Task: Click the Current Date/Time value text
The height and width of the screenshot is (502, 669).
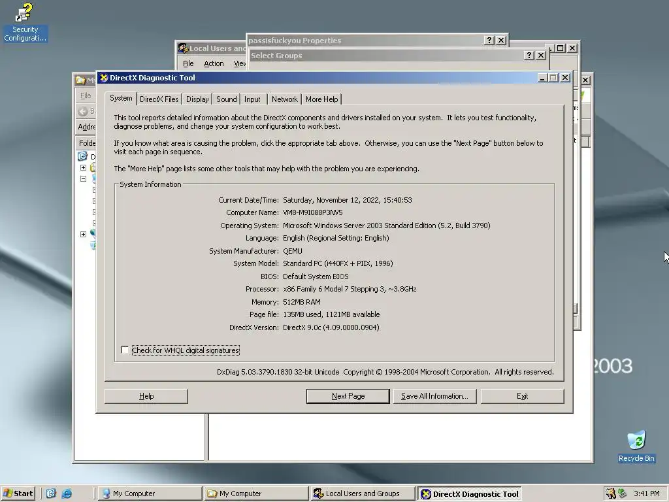Action: [x=348, y=200]
